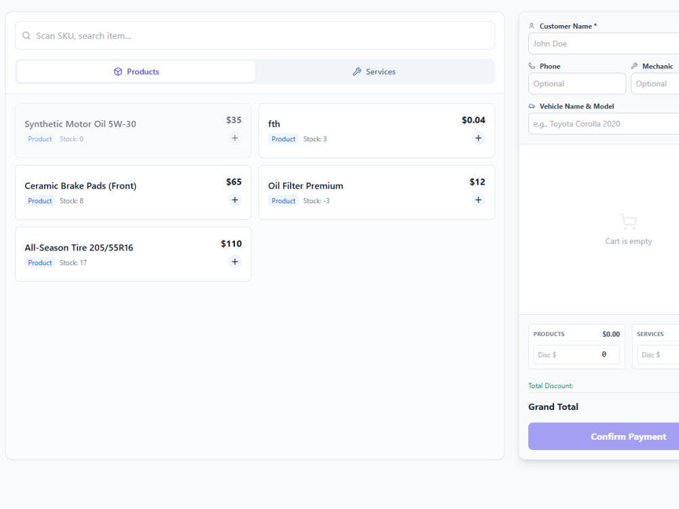The image size is (679, 509).
Task: Click the Product tag on Ceramic Brake Pads
Action: pyautogui.click(x=40, y=201)
